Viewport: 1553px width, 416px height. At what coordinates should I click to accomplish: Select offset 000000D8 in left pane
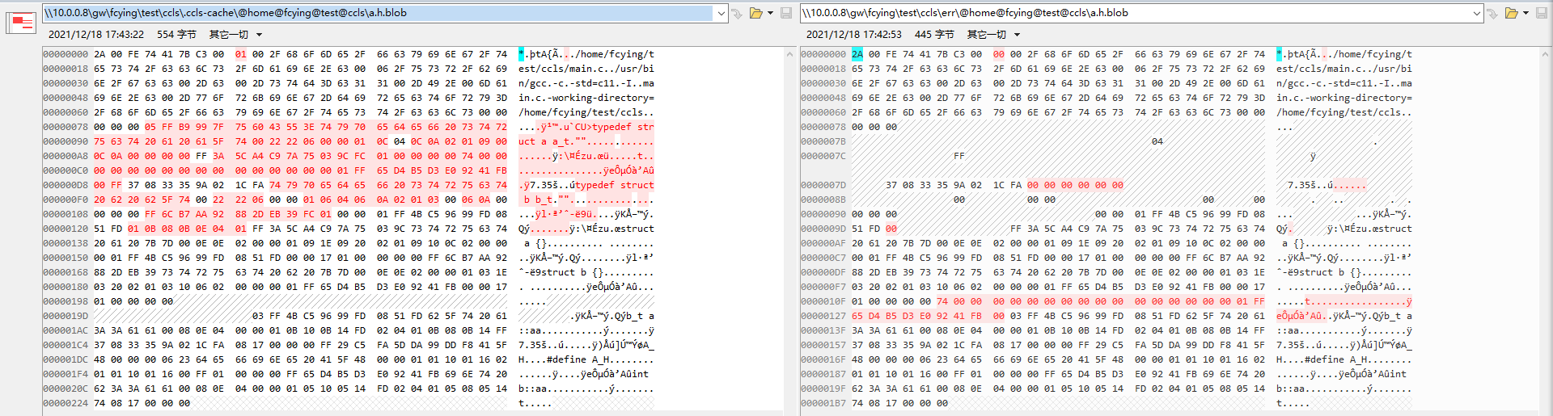66,185
